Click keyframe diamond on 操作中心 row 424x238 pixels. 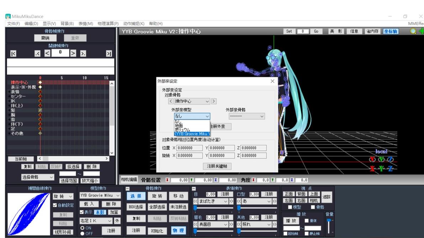point(40,82)
